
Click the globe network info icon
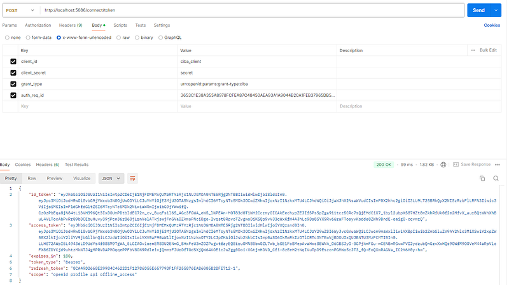[443, 165]
